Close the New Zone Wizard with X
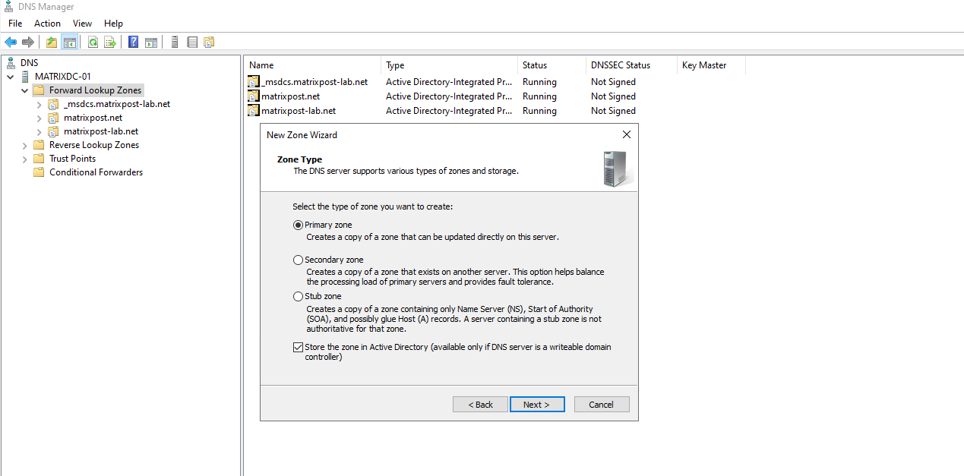This screenshot has height=476, width=964. [626, 134]
